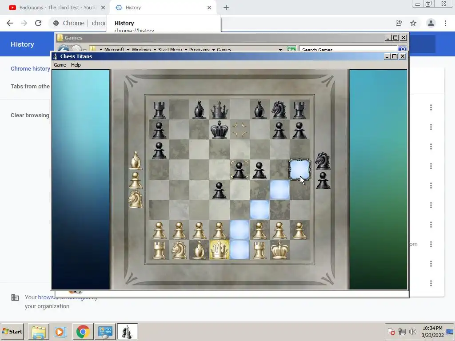The width and height of the screenshot is (455, 341).
Task: Click the black king on d7
Action: pyautogui.click(x=219, y=130)
